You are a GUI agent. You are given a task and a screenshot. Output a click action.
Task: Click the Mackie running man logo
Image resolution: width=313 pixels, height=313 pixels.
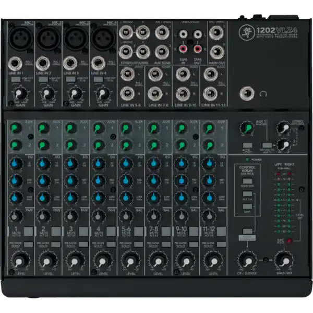tap(247, 32)
